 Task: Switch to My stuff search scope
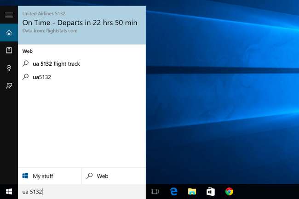[50, 176]
